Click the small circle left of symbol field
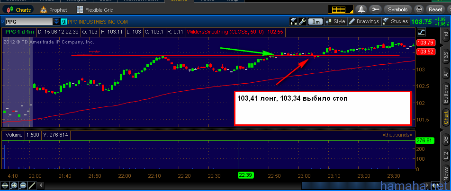The image size is (451, 191). click(x=2, y=22)
